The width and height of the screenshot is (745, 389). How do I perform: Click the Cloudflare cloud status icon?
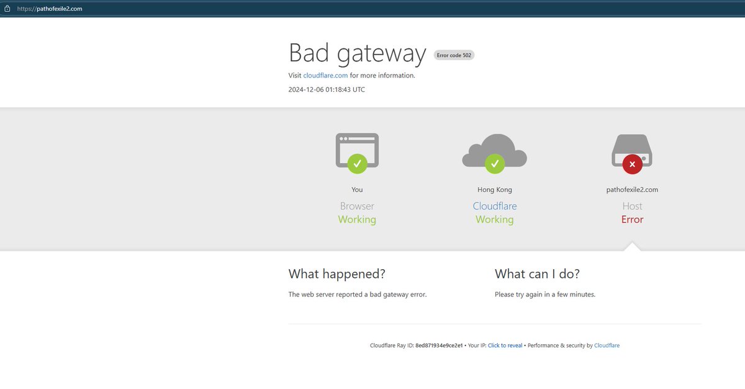[x=495, y=153]
